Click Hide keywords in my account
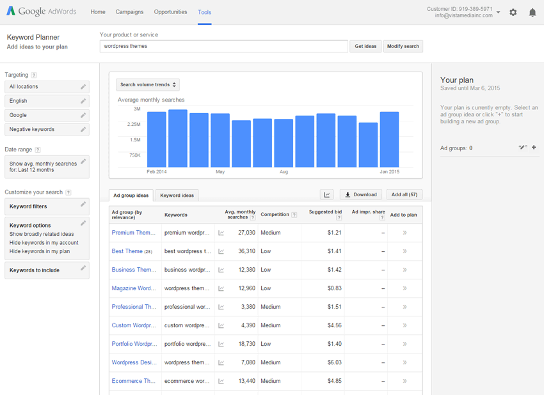The width and height of the screenshot is (544, 395). (44, 243)
